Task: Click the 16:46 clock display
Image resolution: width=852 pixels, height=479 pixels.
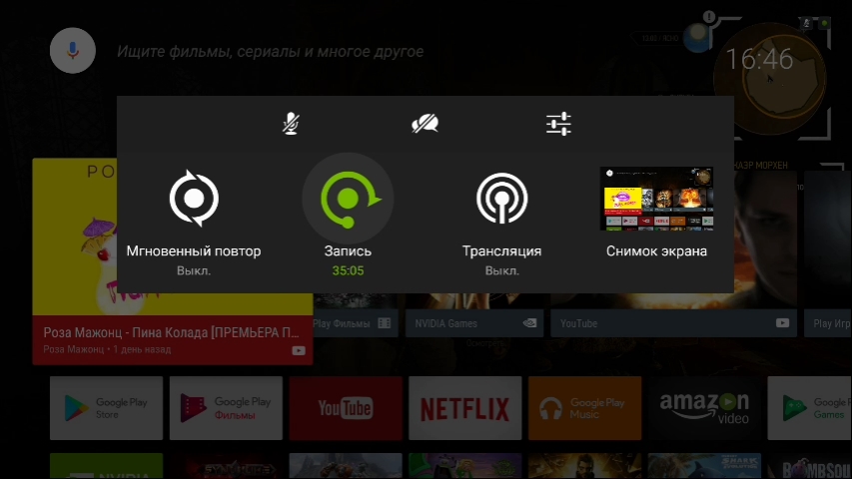Action: point(759,60)
